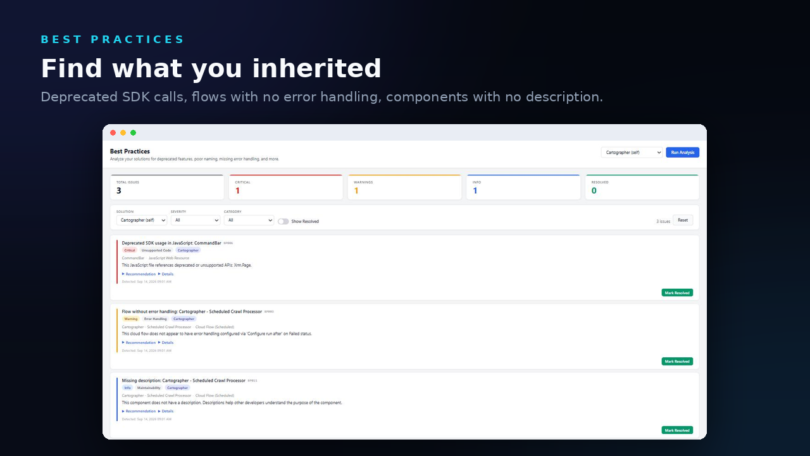This screenshot has width=810, height=456.
Task: Click the red Critical severity tag
Action: 130,250
